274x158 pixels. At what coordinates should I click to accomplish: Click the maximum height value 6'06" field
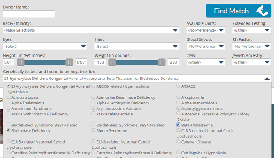(x=81, y=62)
